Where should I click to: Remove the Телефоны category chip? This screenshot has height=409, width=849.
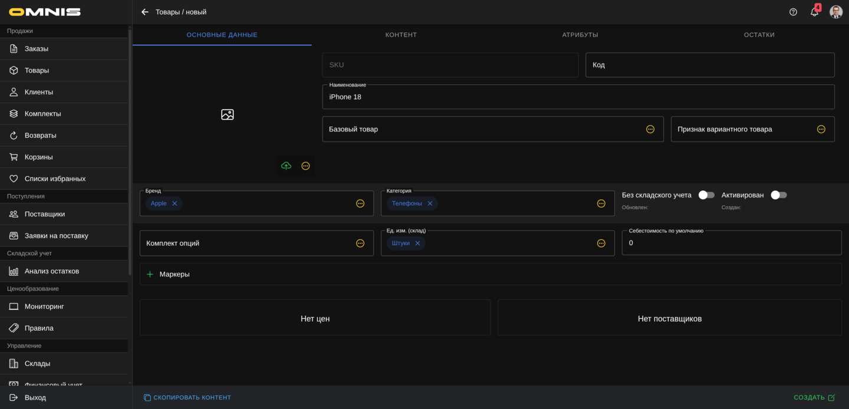430,203
